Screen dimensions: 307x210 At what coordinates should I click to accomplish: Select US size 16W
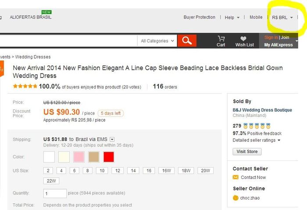(x=166, y=171)
